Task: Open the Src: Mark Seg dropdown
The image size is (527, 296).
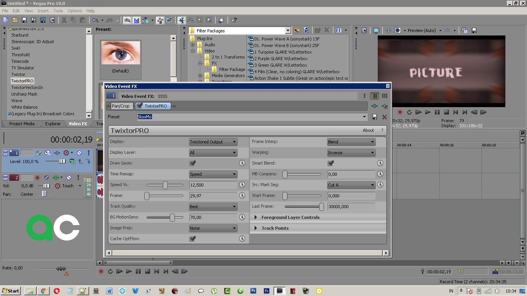Action: coord(351,185)
